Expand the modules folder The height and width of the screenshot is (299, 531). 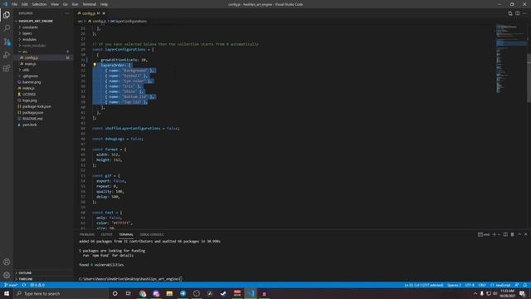point(43,39)
